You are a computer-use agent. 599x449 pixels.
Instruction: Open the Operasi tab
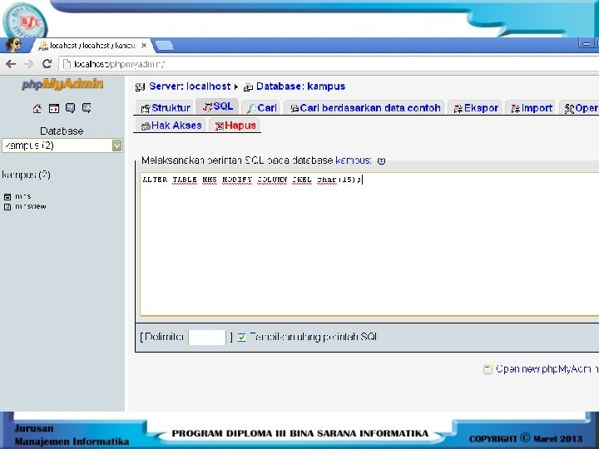pos(581,108)
